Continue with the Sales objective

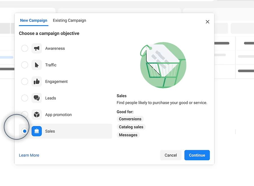pos(197,155)
